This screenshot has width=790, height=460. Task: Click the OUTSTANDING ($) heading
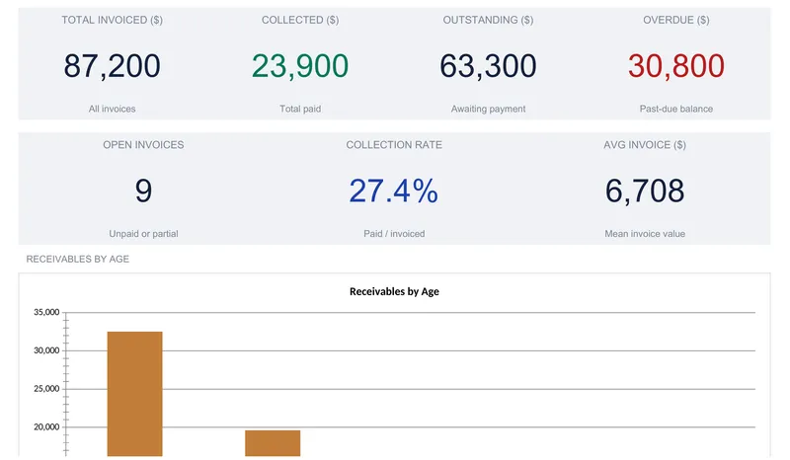click(x=488, y=20)
